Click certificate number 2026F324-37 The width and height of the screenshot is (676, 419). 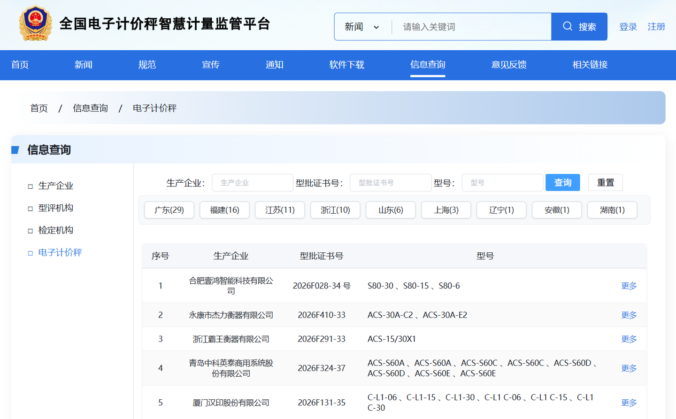coord(322,368)
